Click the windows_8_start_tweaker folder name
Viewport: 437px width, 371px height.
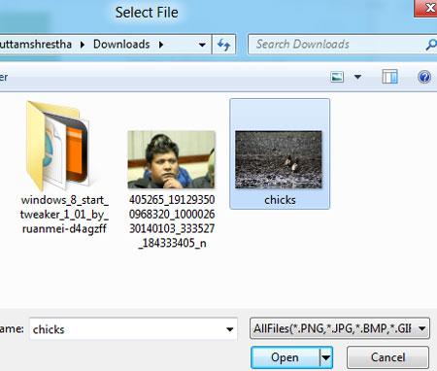64,215
